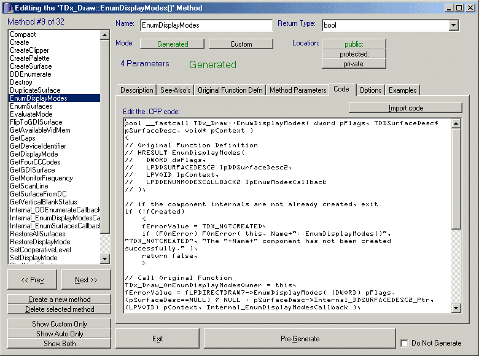Open the Method Parameters tab
Screen dimensions: 479x356
click(x=298, y=90)
